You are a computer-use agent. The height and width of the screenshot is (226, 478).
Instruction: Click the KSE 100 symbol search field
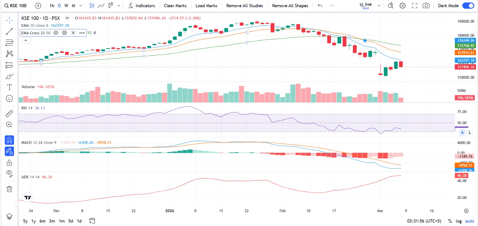[x=16, y=6]
